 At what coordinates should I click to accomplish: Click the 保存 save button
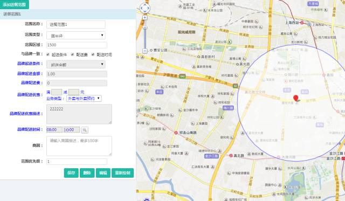tap(71, 173)
